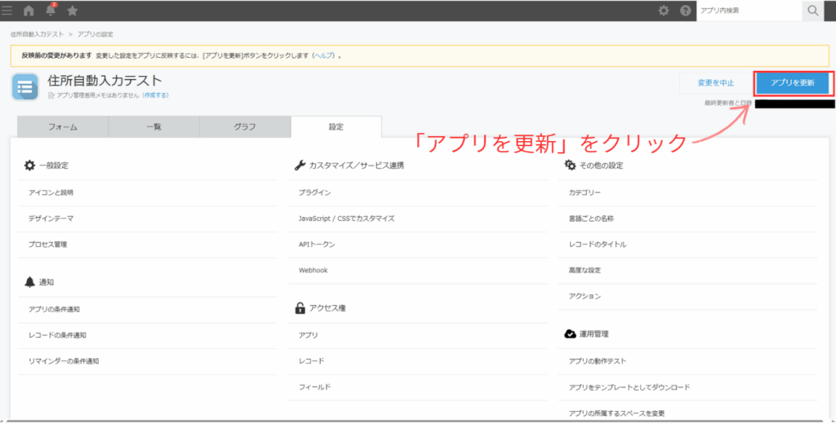Click the 変更を中止 button
This screenshot has height=424, width=836.
coord(716,83)
